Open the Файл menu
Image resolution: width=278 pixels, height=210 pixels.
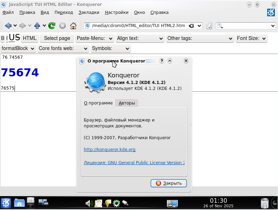coord(8,12)
